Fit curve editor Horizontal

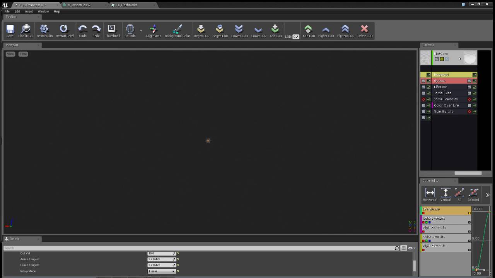[x=430, y=195]
